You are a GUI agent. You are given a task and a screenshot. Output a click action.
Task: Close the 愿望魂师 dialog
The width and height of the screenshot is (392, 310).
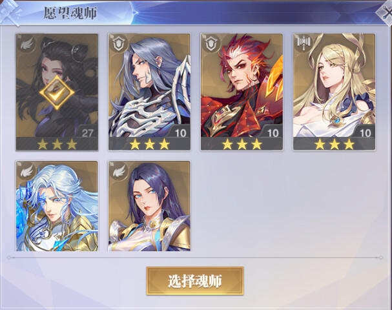pos(386,14)
